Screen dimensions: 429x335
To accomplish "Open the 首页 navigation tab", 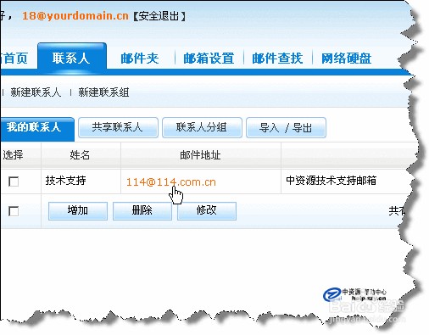I will (x=14, y=59).
